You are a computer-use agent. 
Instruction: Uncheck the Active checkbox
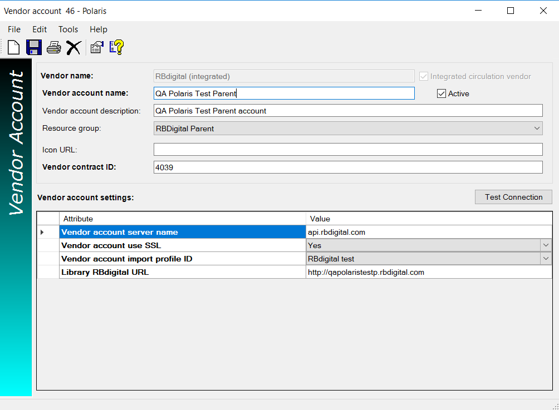[442, 93]
